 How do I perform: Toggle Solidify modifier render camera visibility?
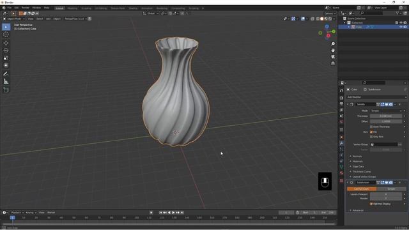pyautogui.click(x=390, y=104)
